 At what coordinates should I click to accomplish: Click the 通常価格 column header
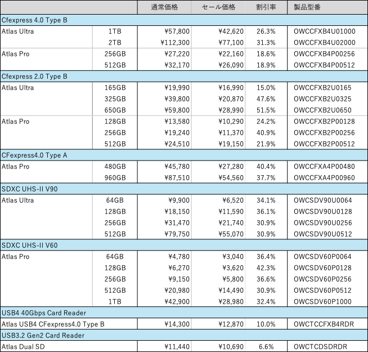click(x=164, y=7)
